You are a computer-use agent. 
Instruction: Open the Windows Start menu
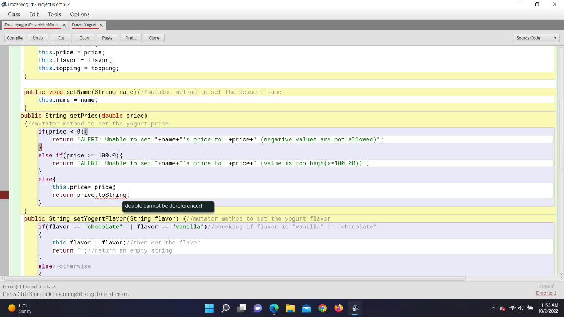point(209,308)
